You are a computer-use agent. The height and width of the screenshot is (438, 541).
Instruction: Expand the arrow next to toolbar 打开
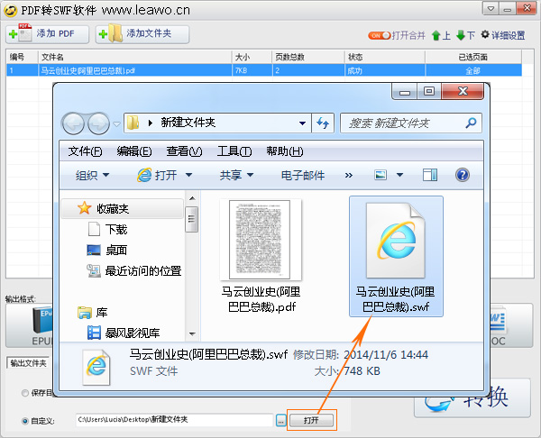pos(188,175)
